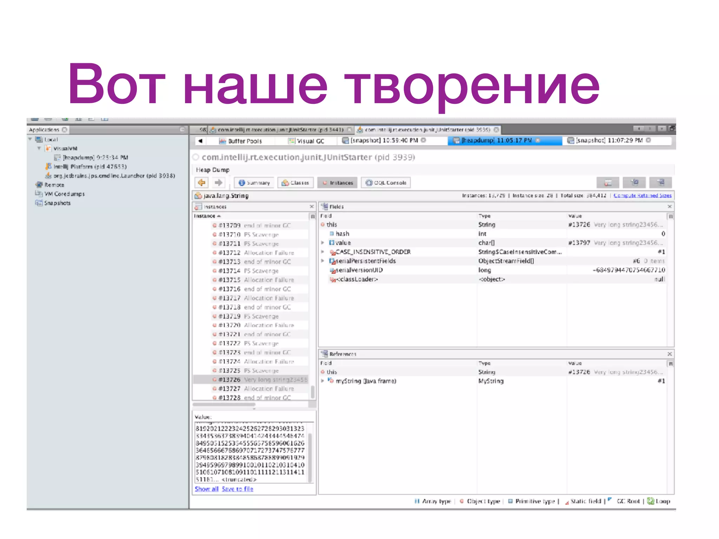Image resolution: width=719 pixels, height=539 pixels.
Task: Open the Buffer Pools tab
Action: click(x=240, y=141)
